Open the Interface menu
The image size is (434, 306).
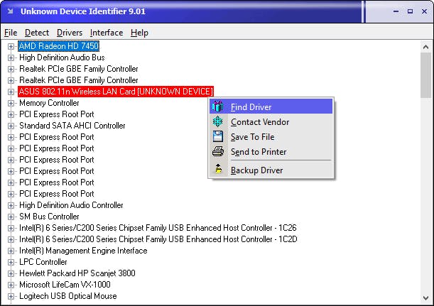(107, 33)
